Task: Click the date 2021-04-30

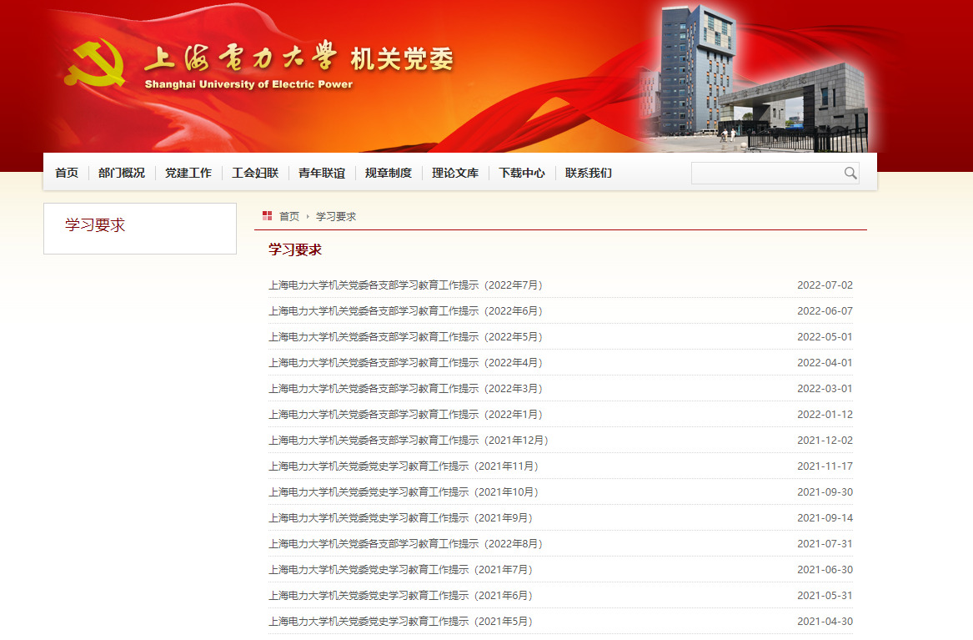Action: (x=825, y=622)
